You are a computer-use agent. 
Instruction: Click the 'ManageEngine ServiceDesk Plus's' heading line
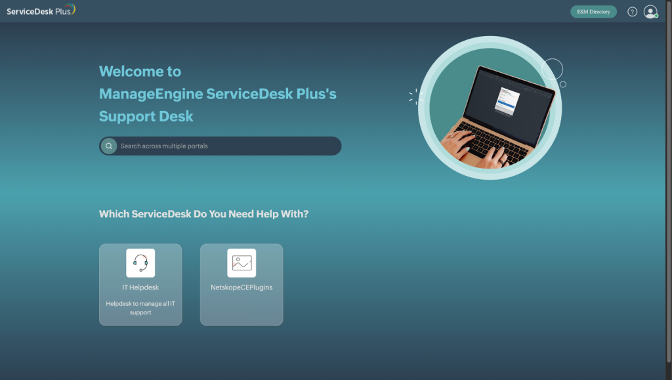pyautogui.click(x=218, y=94)
